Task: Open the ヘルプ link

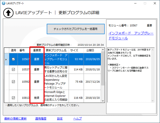Action: tap(77, 119)
